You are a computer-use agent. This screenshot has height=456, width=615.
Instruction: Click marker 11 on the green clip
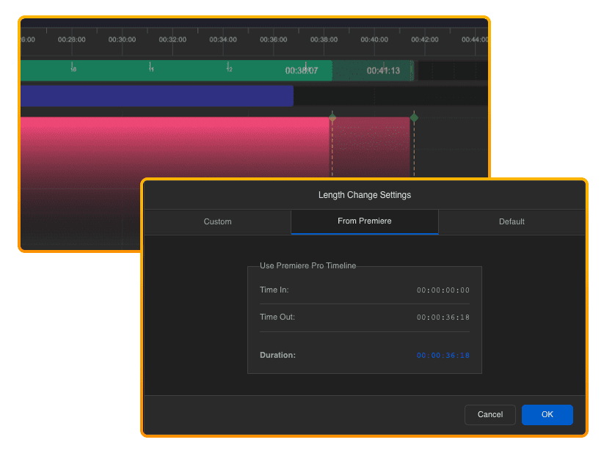click(x=150, y=67)
